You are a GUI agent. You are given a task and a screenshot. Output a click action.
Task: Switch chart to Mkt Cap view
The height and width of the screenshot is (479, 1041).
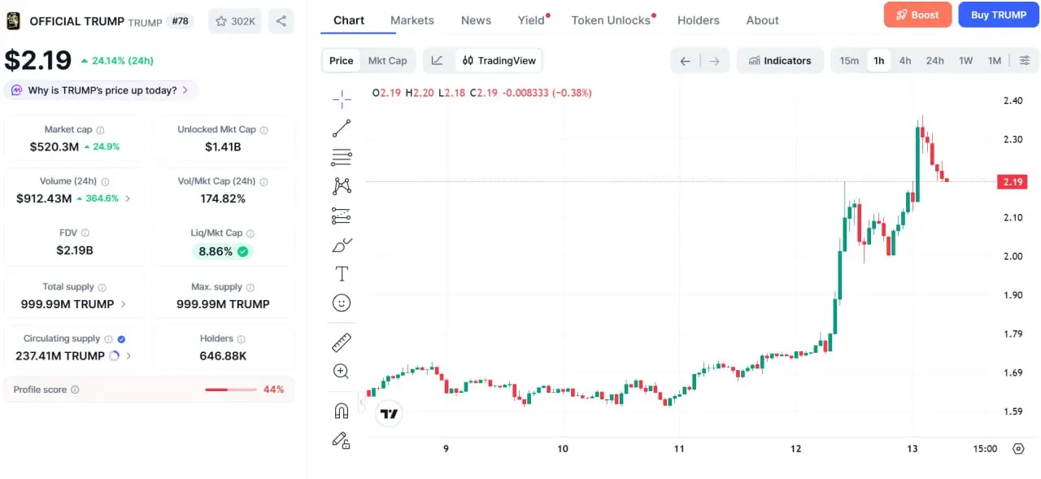pos(387,60)
